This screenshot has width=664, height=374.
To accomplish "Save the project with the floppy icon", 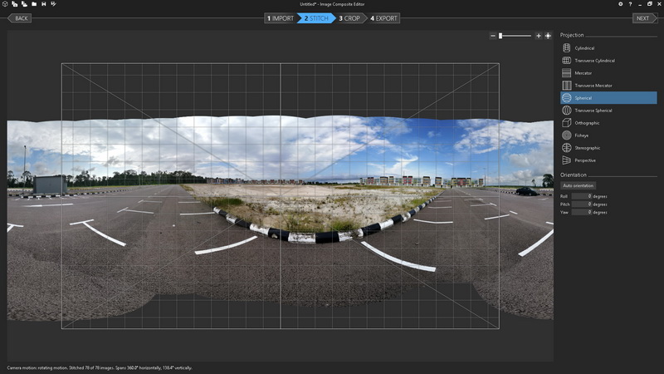I will 44,4.
